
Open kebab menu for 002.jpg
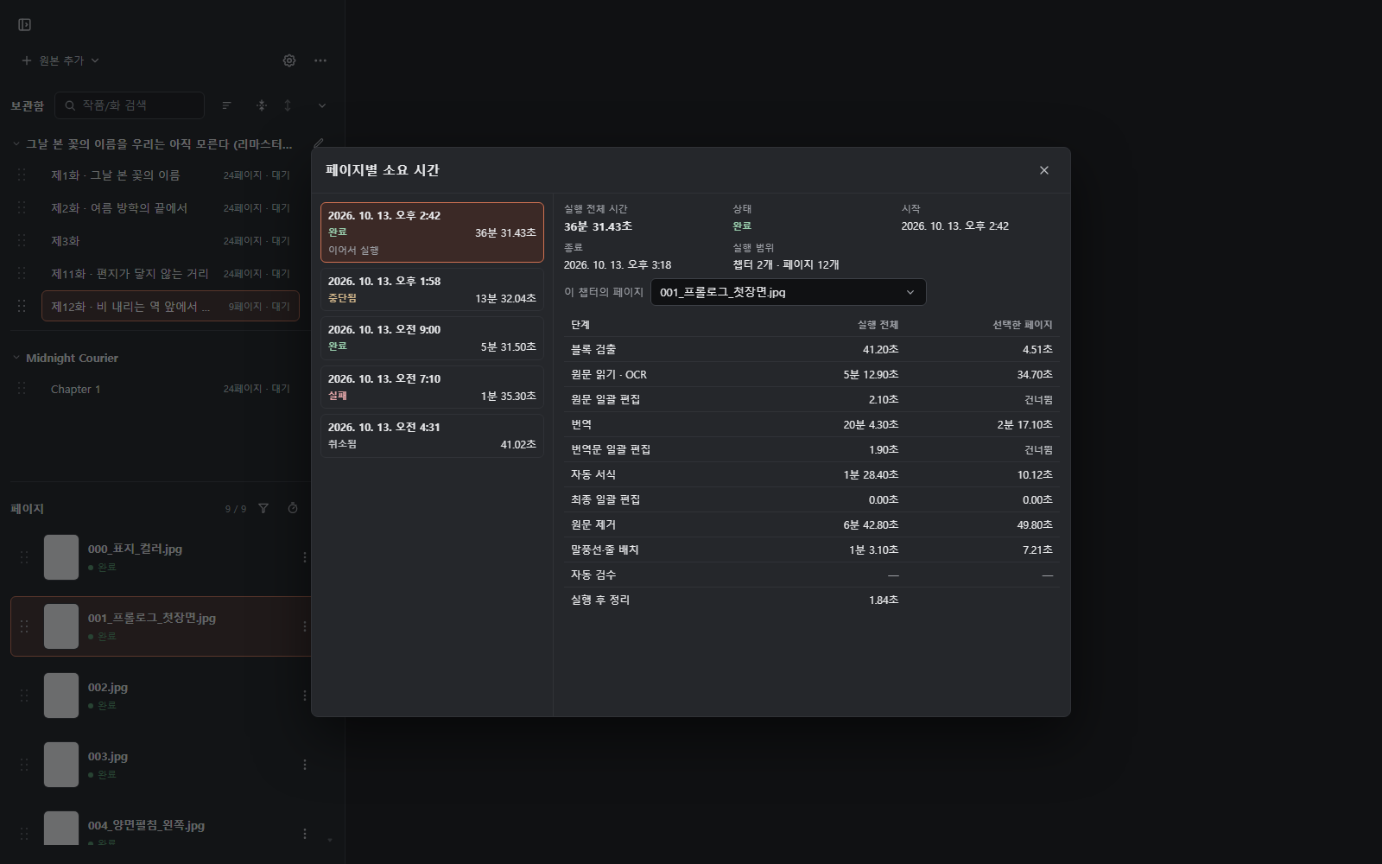(x=304, y=696)
